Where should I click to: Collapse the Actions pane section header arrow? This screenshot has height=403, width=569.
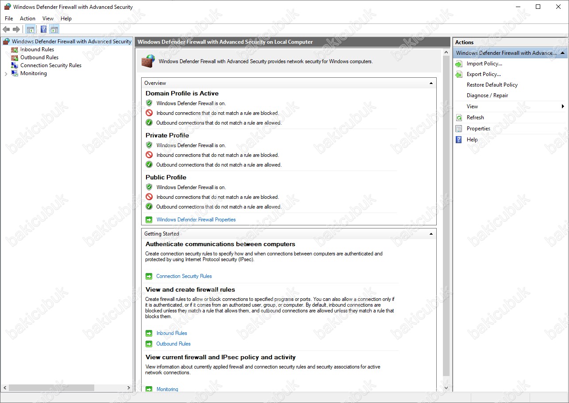[562, 53]
